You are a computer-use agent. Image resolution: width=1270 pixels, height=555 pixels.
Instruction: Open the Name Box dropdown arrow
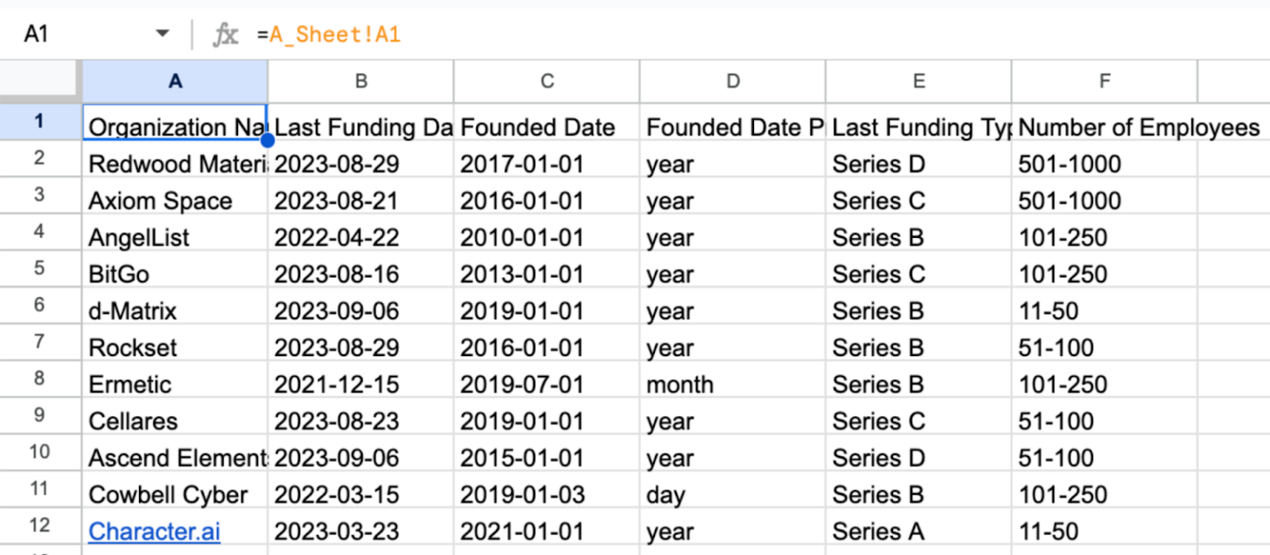coord(162,33)
